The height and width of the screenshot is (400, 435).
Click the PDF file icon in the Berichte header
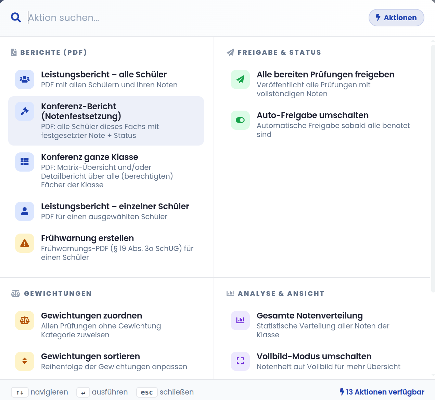[14, 52]
